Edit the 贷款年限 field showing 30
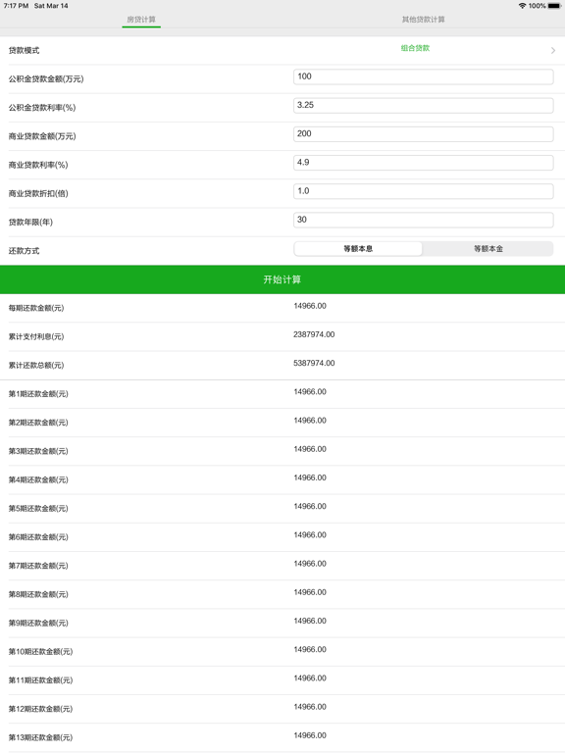This screenshot has width=565, height=753. pyautogui.click(x=424, y=220)
